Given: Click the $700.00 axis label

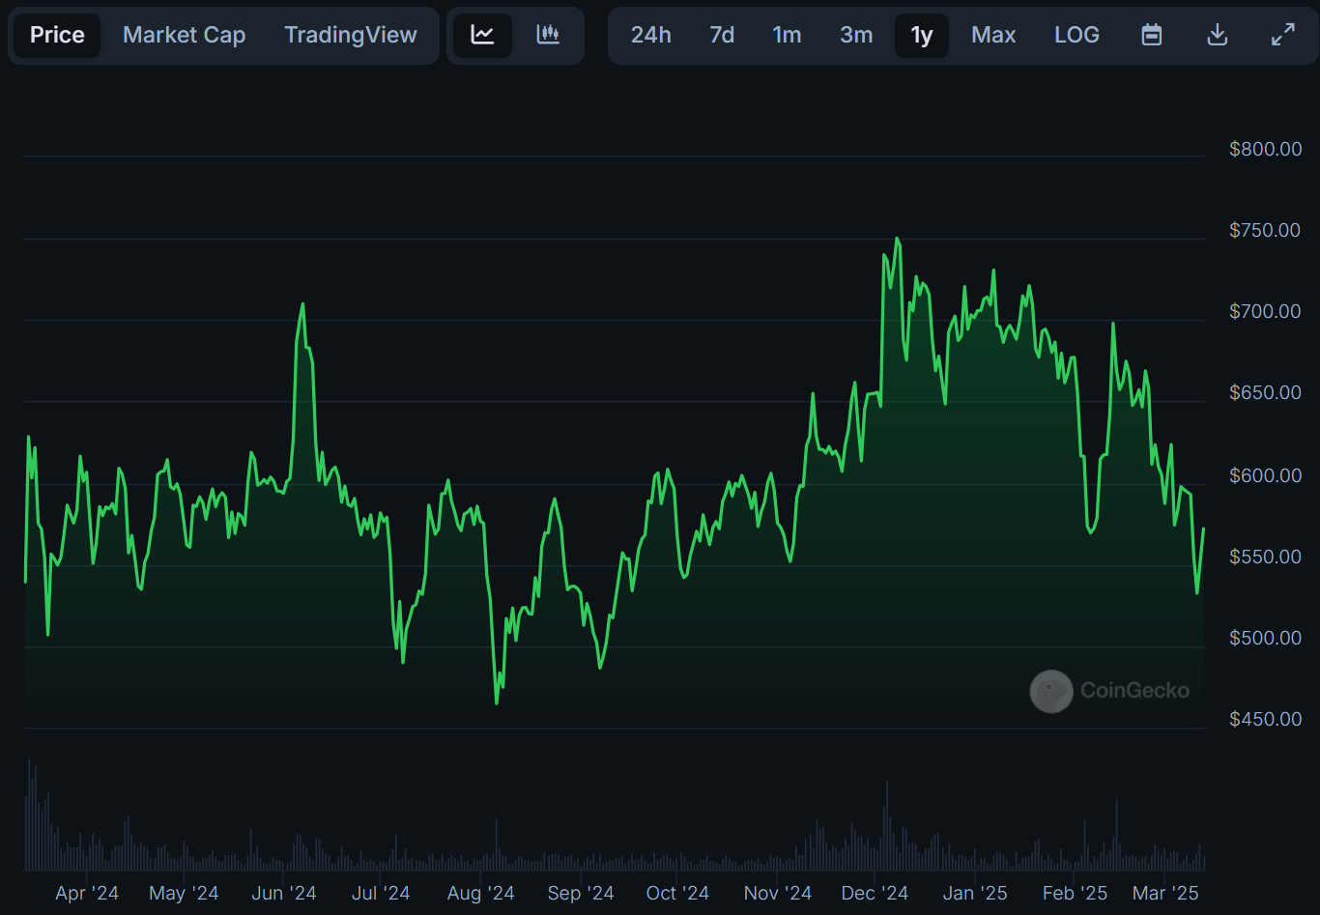Looking at the screenshot, I should pyautogui.click(x=1265, y=311).
